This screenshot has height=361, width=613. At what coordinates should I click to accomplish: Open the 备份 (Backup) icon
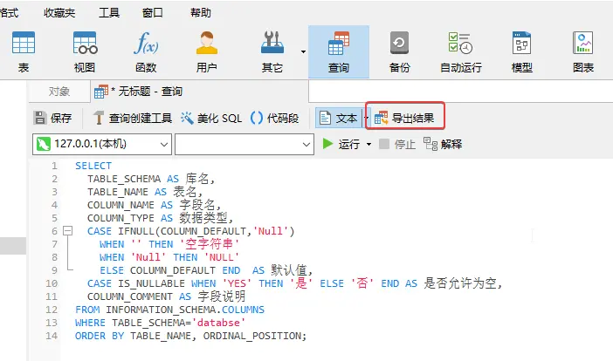tap(399, 51)
